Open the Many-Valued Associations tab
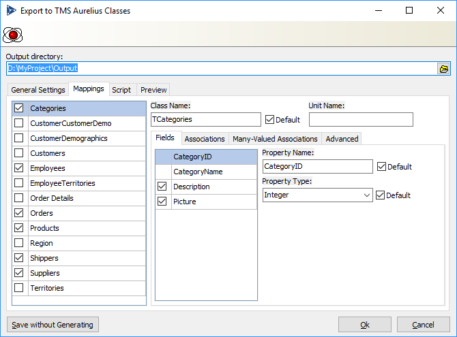This screenshot has width=457, height=337. pos(275,139)
